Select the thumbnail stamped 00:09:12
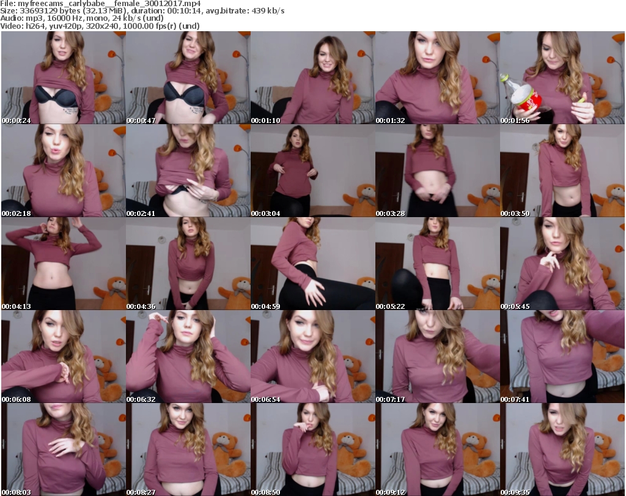The image size is (626, 496). (438, 450)
